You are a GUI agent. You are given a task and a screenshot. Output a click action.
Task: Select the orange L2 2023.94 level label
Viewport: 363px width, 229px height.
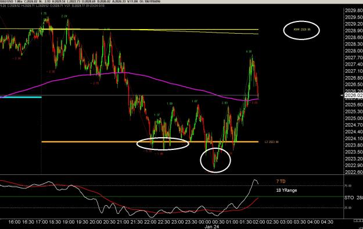(x=272, y=142)
